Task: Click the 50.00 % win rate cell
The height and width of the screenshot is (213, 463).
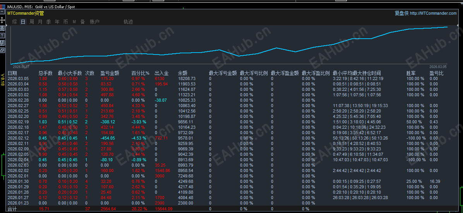Action: pyautogui.click(x=414, y=122)
